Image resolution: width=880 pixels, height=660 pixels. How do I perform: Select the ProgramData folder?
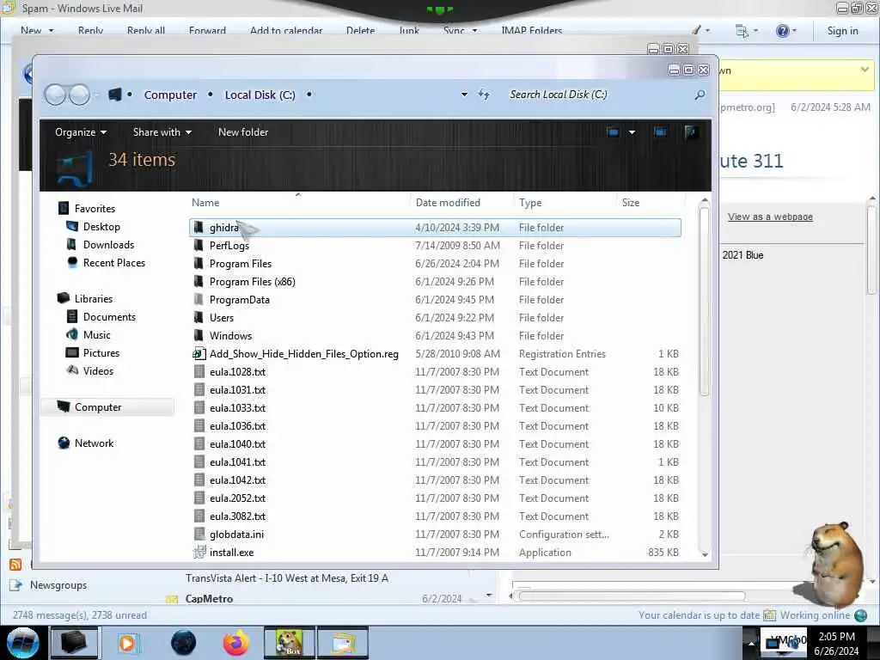tap(435, 300)
